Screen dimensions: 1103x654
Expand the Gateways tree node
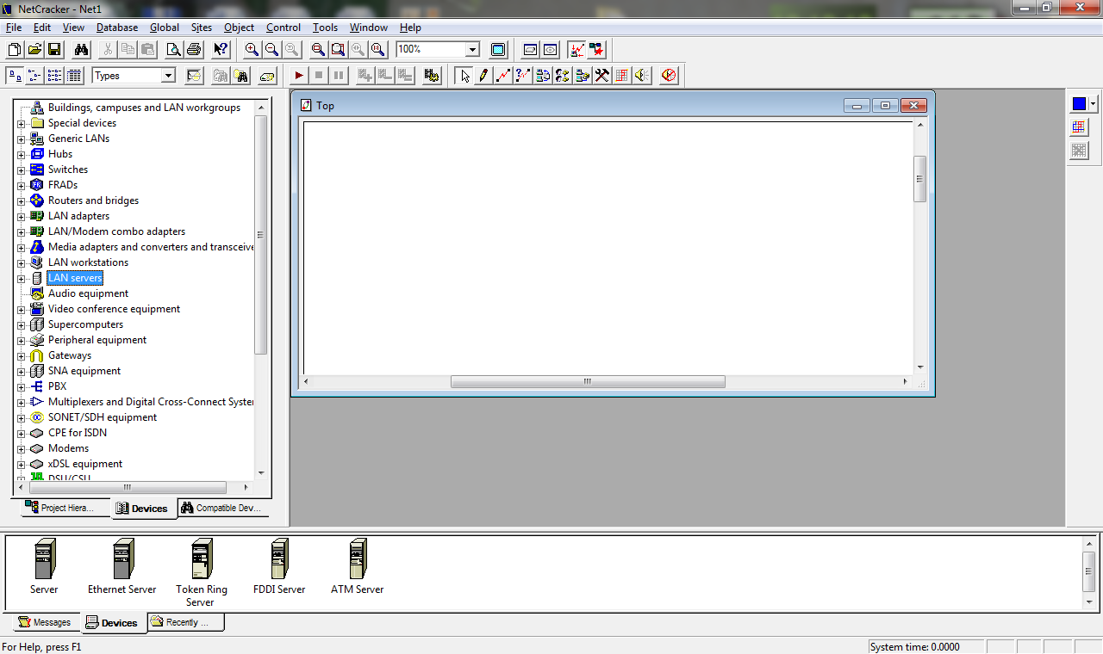(22, 355)
